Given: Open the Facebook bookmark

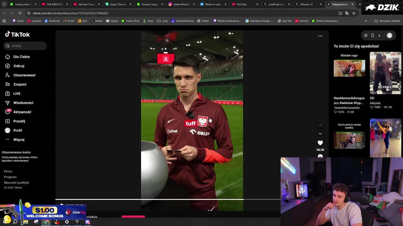Looking at the screenshot, I should click(52, 21).
